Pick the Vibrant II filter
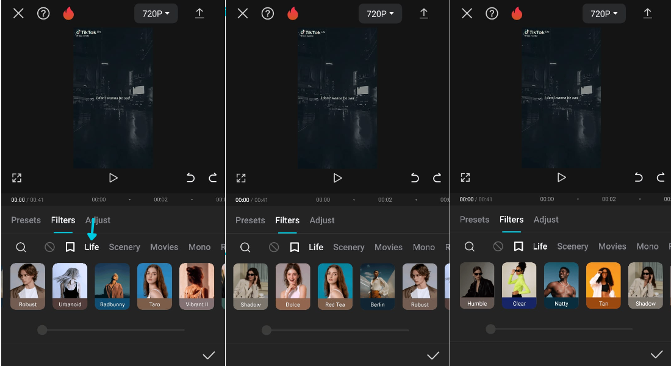671x366 pixels. pyautogui.click(x=197, y=286)
